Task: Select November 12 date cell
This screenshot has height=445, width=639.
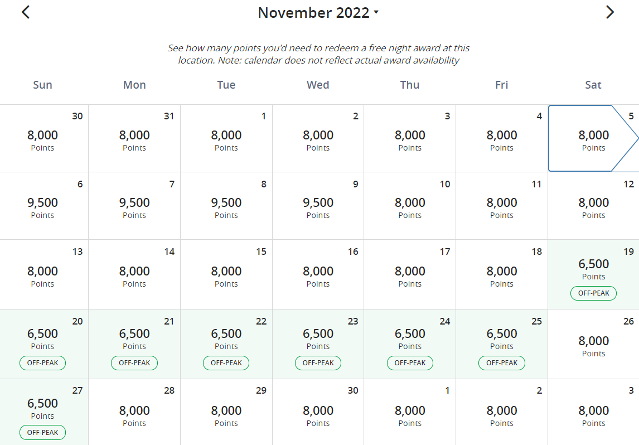Action: [593, 206]
